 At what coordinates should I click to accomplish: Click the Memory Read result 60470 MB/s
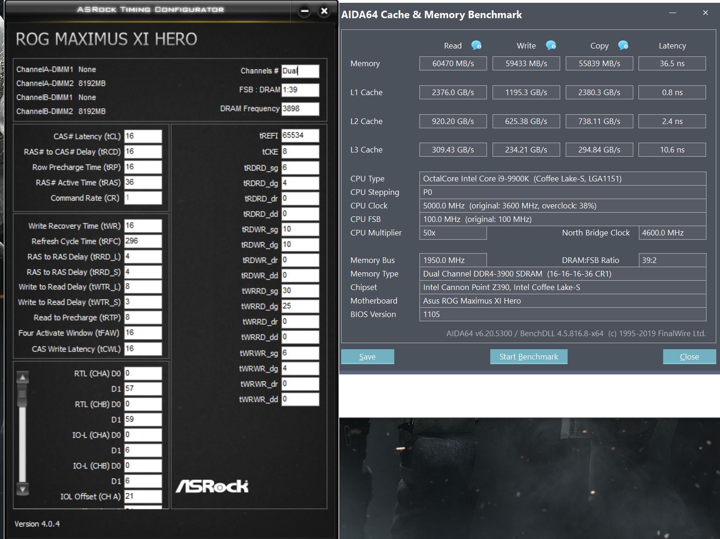tap(453, 63)
